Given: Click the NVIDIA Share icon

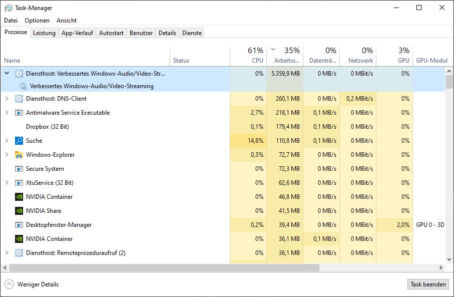Looking at the screenshot, I should click(19, 211).
